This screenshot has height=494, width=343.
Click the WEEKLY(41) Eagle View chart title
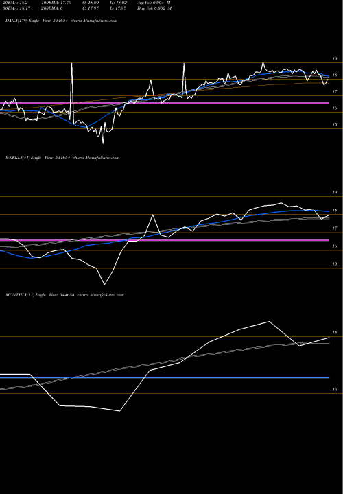point(62,158)
